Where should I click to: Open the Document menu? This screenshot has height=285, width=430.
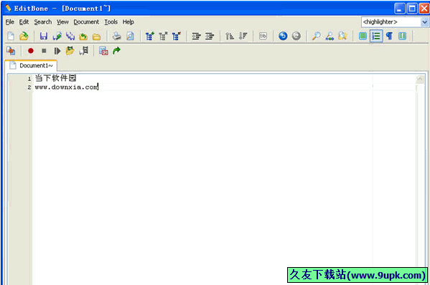[x=86, y=22]
